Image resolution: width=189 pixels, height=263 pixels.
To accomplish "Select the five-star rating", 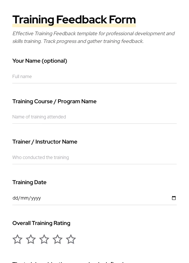I will tap(71, 239).
